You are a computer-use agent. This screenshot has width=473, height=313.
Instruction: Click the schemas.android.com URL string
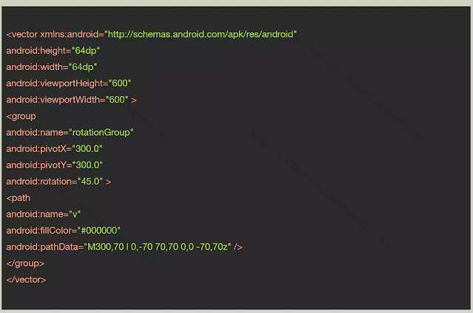coord(201,35)
